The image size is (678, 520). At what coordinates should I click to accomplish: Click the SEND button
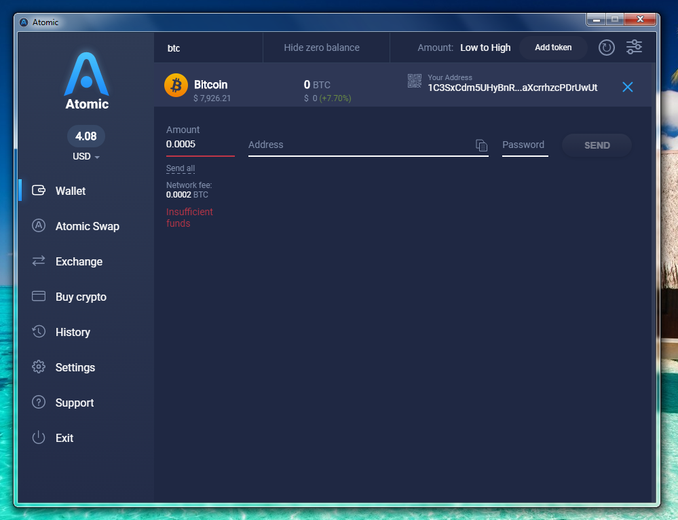point(597,145)
